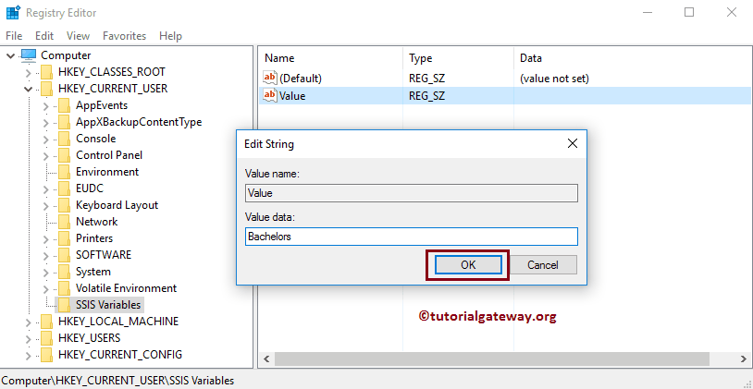Click the SOFTWARE folder icon

(64, 255)
